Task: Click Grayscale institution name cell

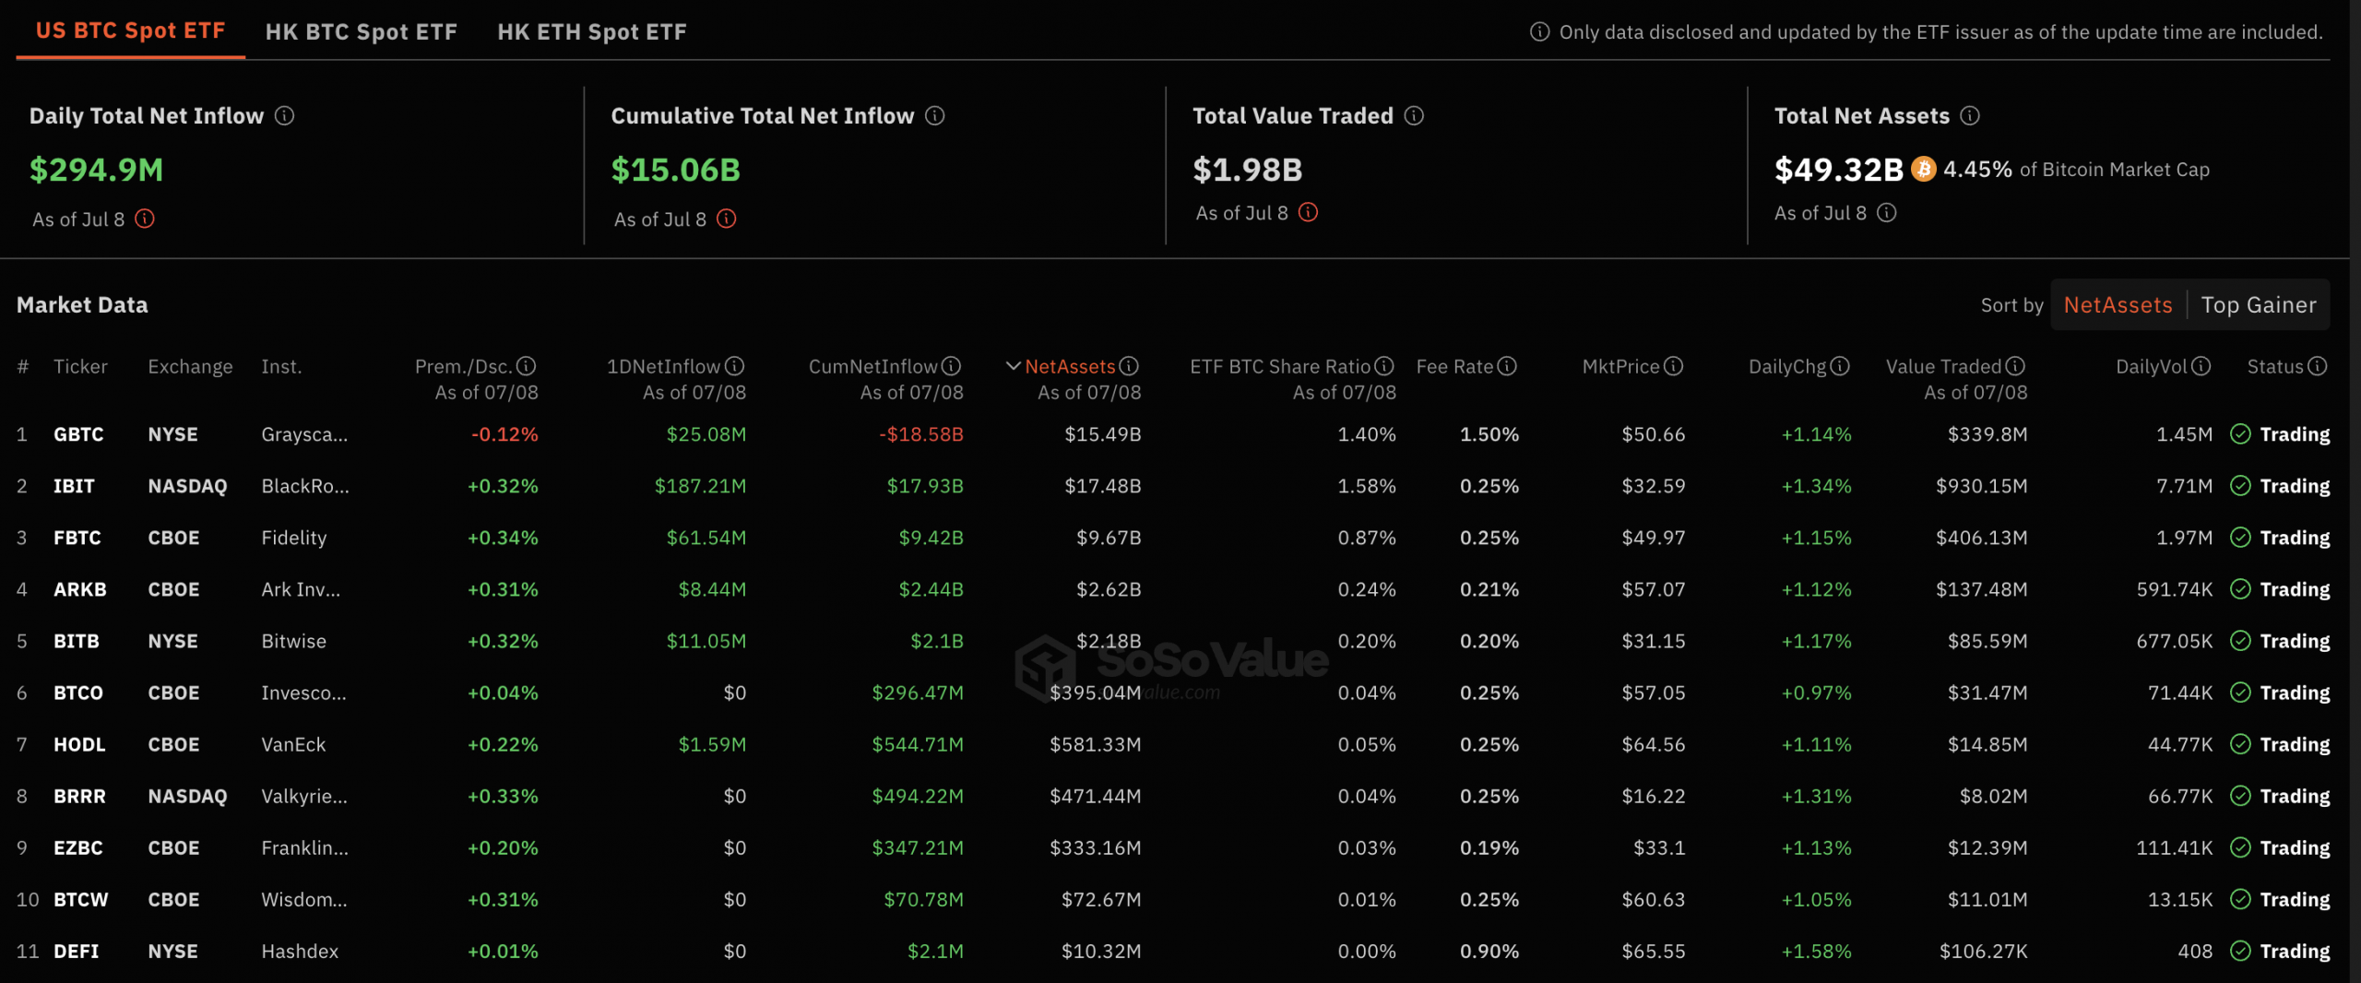Action: click(x=304, y=434)
